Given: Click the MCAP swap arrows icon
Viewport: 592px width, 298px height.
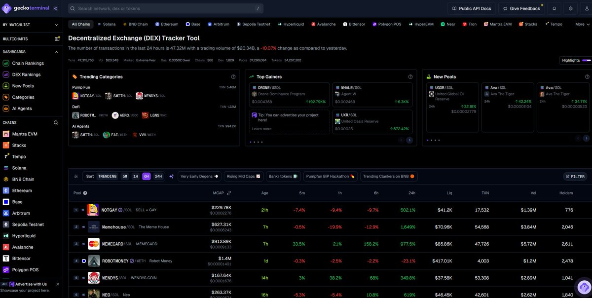Looking at the screenshot, I should [229, 193].
